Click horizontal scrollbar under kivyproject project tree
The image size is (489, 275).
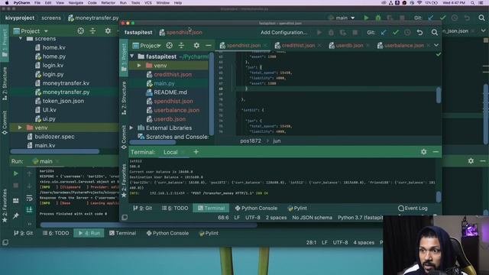pyautogui.click(x=54, y=151)
